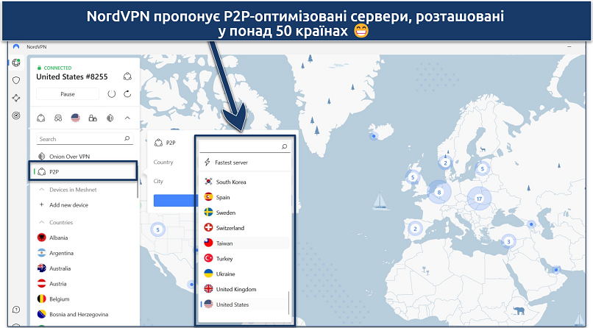Click the map cluster showing 17 servers
Viewport: 593px width, 328px height.
pyautogui.click(x=479, y=199)
